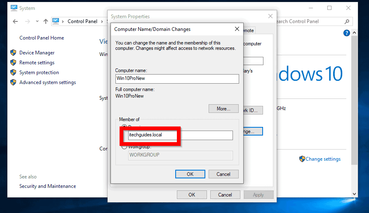
Task: Click Apply in System Properties dialog
Action: [259, 194]
